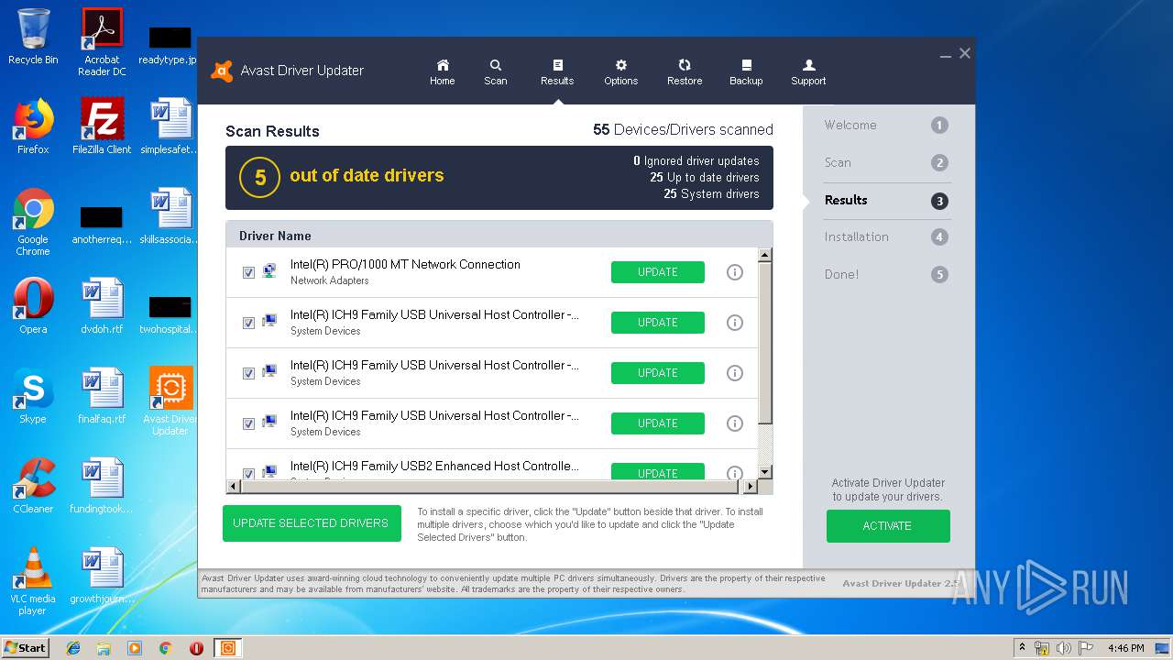
Task: Open the Support section
Action: [808, 71]
